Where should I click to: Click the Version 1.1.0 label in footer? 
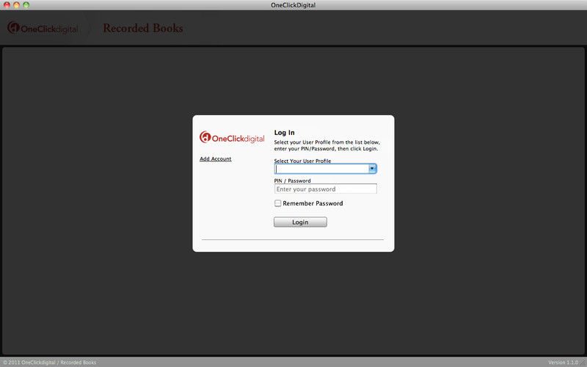(565, 363)
